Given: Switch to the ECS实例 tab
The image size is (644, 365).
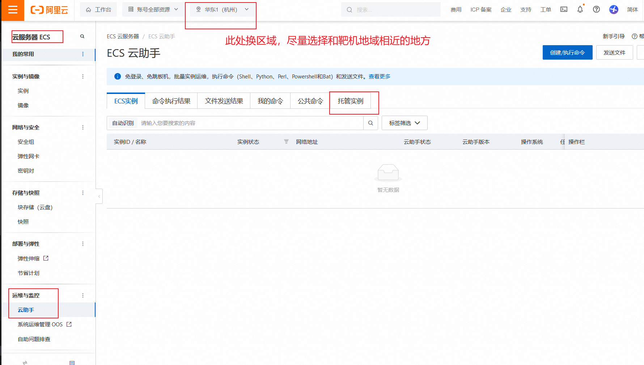Looking at the screenshot, I should pyautogui.click(x=126, y=101).
